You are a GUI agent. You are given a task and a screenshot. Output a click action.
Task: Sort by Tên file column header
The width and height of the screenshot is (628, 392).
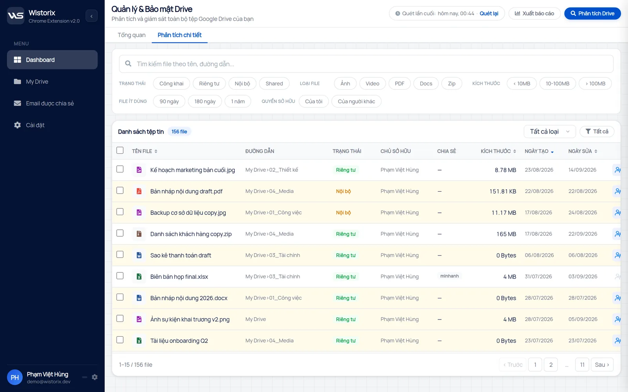(144, 151)
